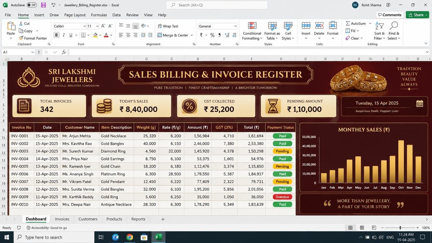432x243 pixels.
Task: Expand the Name Box dropdown arrow
Action: (32, 52)
